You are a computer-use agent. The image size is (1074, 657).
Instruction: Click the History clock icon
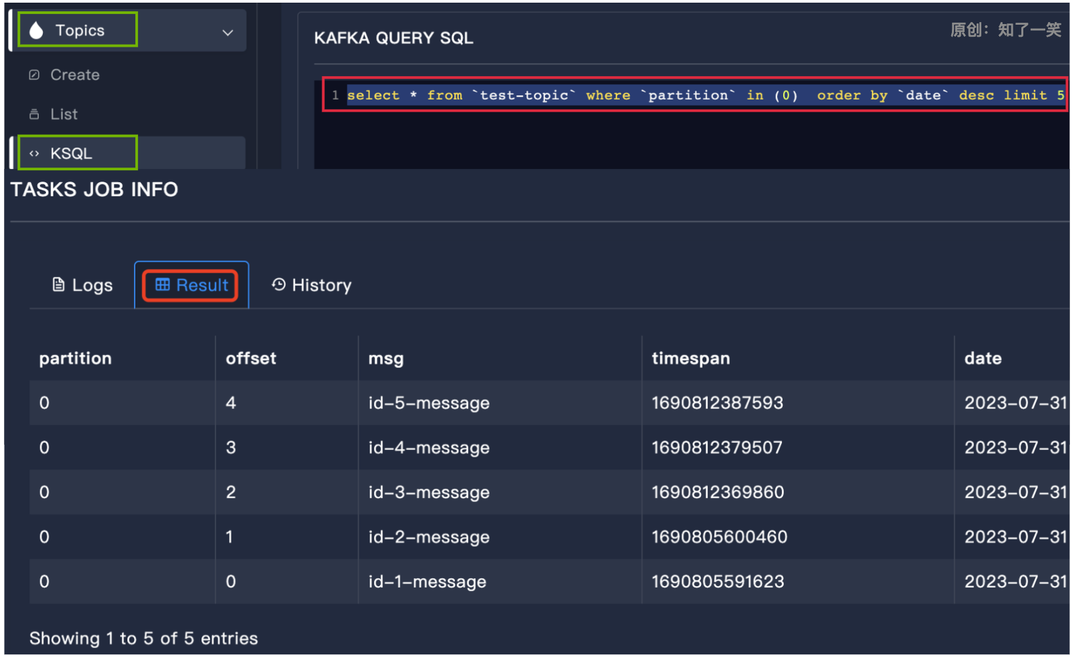click(x=278, y=284)
